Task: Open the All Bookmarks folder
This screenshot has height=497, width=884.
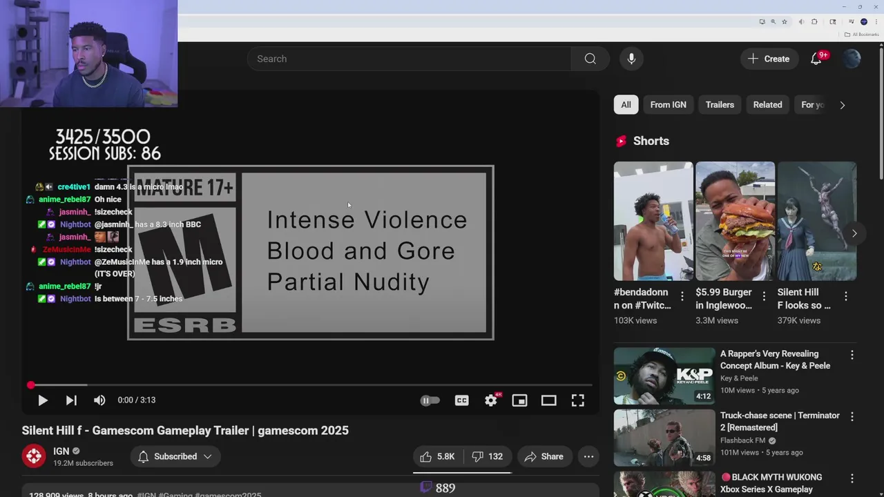Action: [861, 35]
